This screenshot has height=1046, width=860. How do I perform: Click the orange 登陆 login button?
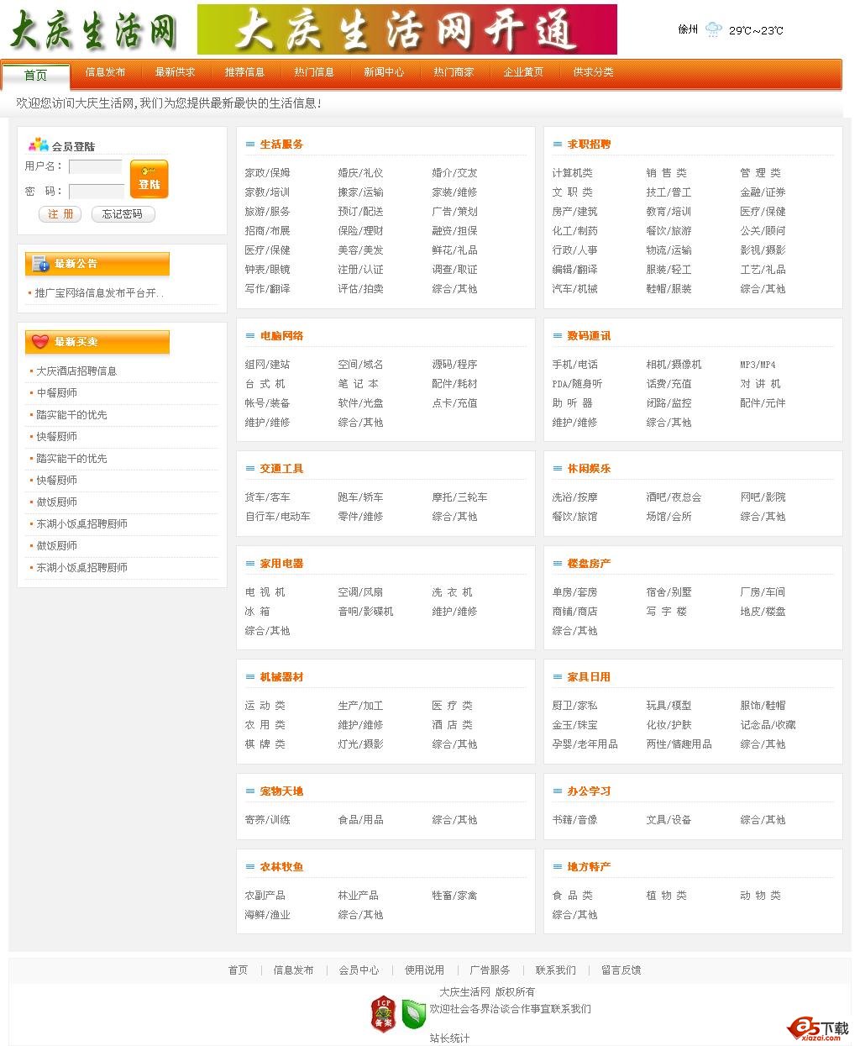coord(149,179)
